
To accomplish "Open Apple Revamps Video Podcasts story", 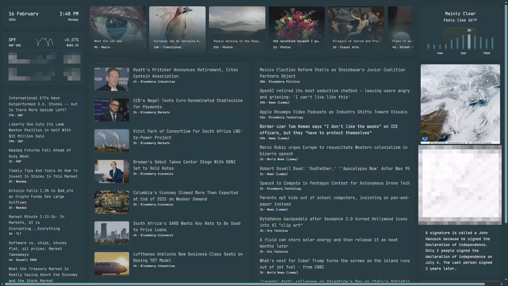I will click(x=333, y=112).
